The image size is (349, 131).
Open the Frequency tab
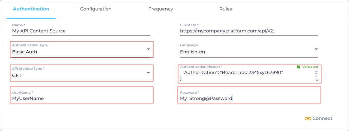point(160,9)
